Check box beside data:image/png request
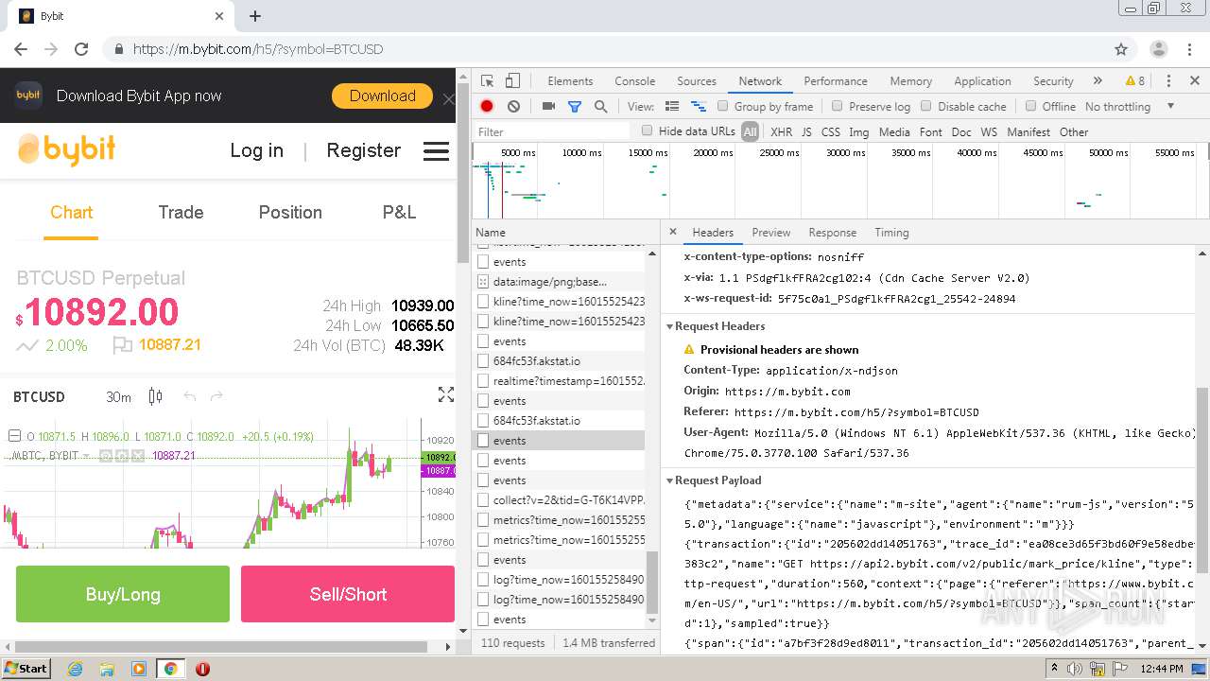The height and width of the screenshot is (681, 1210). (483, 282)
